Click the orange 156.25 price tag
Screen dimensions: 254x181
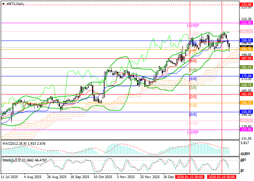(x=246, y=103)
